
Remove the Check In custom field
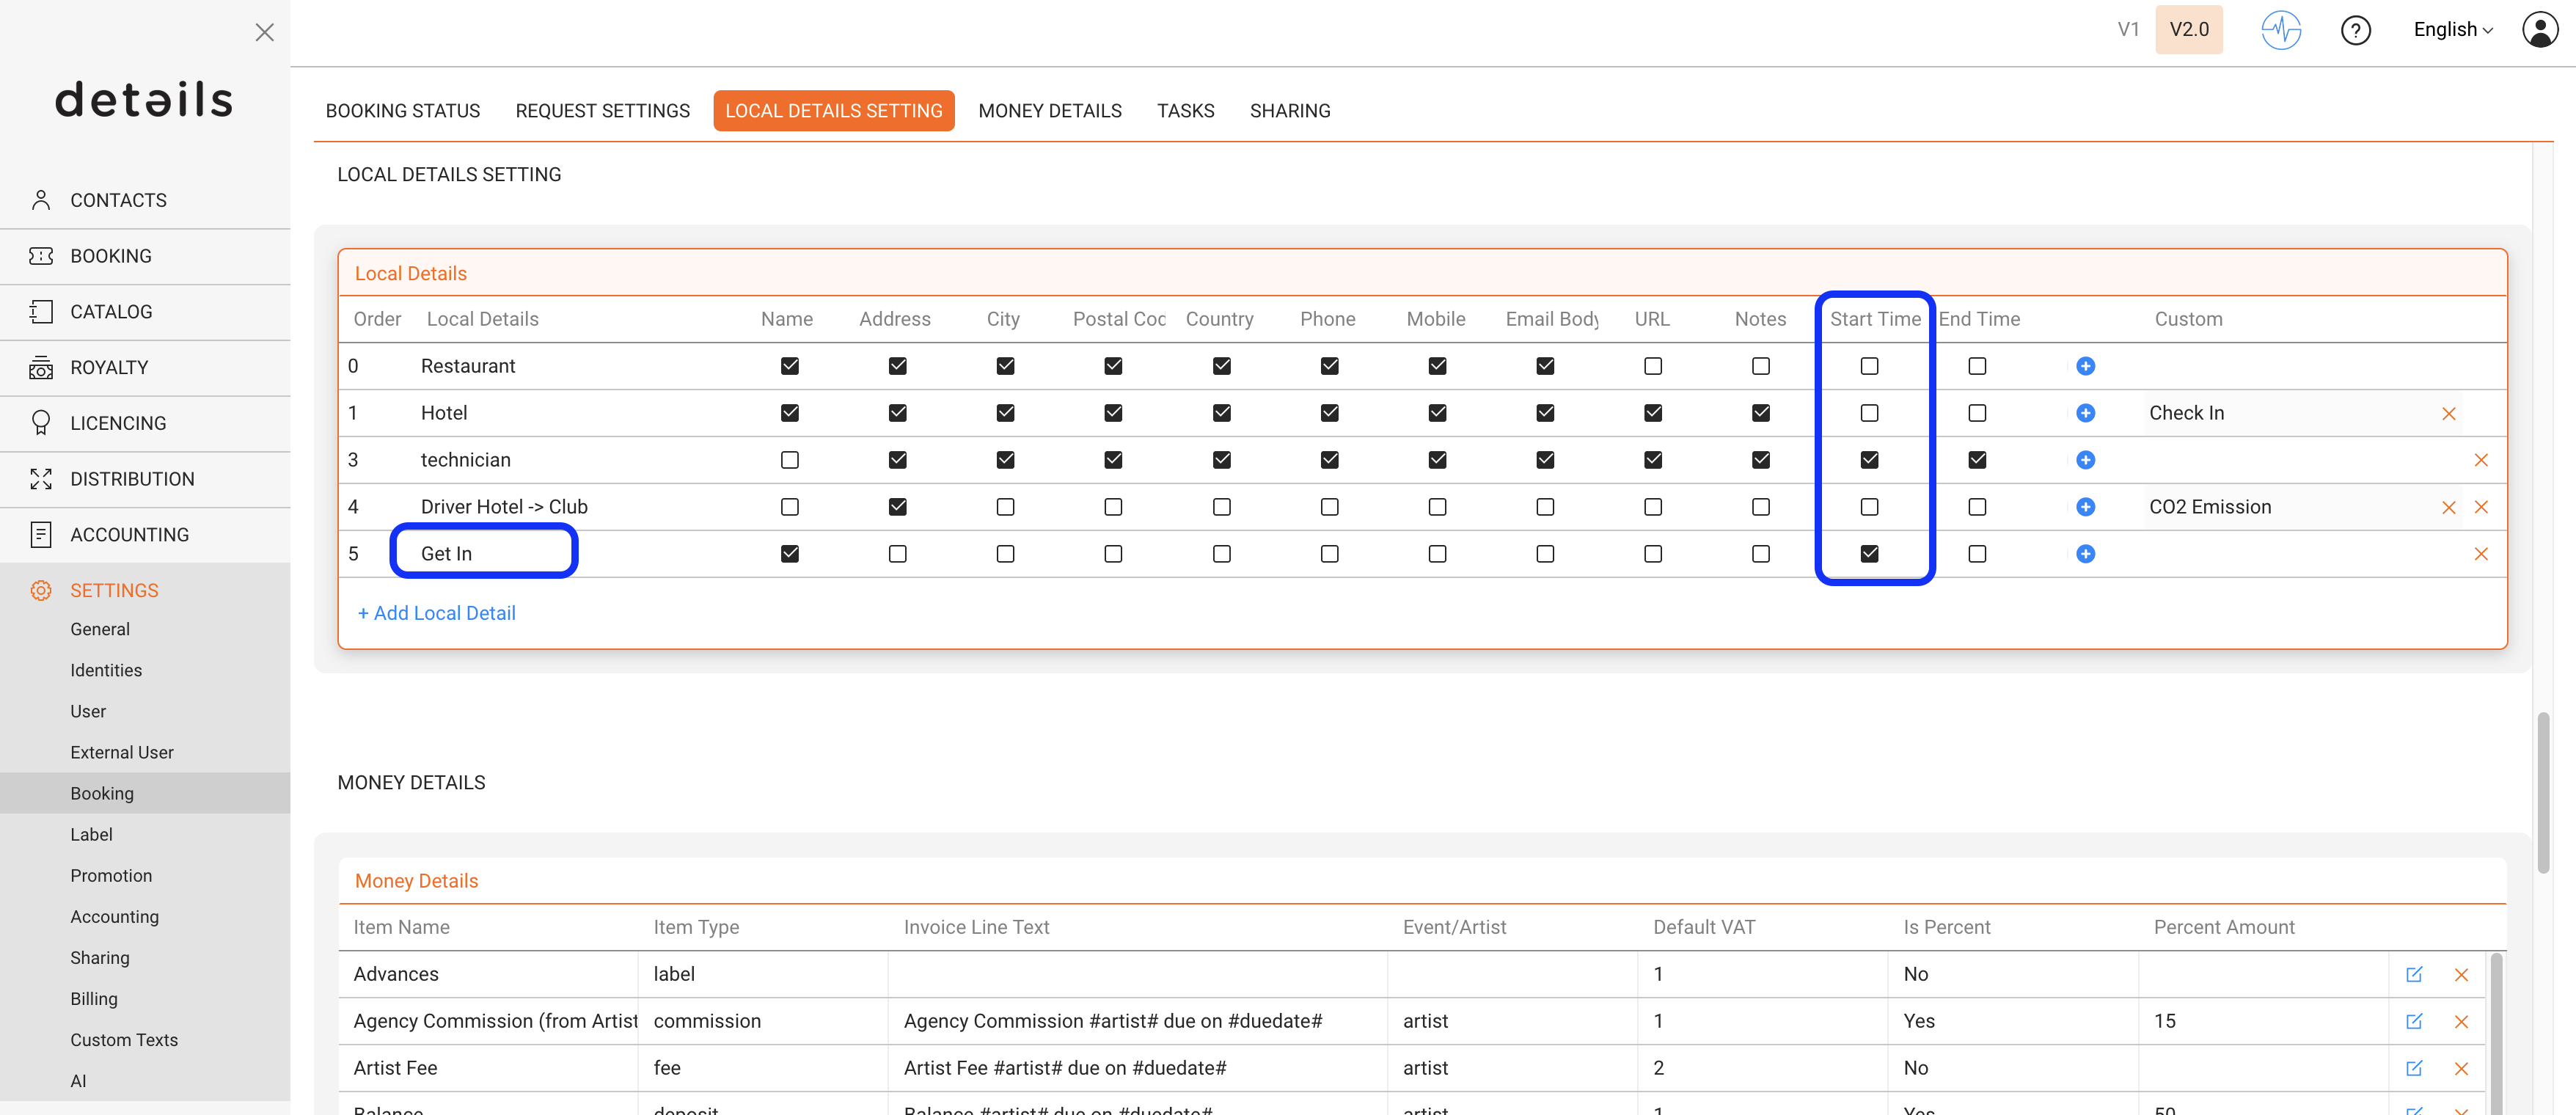point(2448,414)
